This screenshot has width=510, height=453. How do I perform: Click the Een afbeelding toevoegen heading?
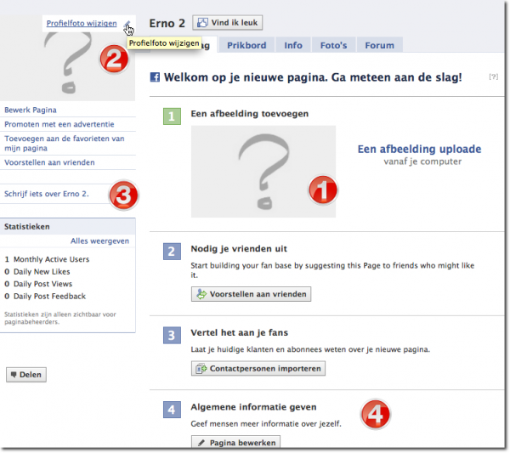point(250,114)
